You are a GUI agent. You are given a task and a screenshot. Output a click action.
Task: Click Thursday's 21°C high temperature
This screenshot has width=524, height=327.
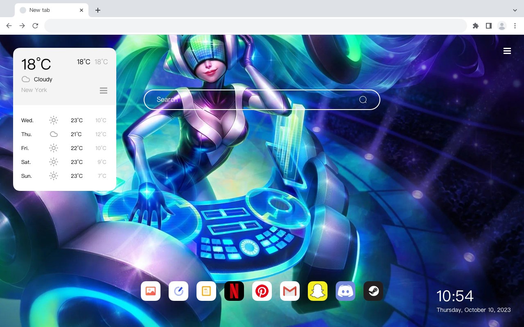(x=76, y=134)
